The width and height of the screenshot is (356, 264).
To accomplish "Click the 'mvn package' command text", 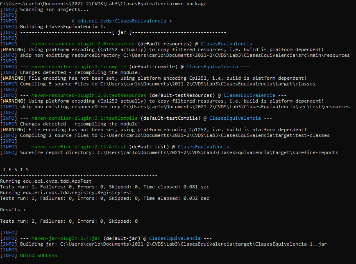I will point(190,4).
